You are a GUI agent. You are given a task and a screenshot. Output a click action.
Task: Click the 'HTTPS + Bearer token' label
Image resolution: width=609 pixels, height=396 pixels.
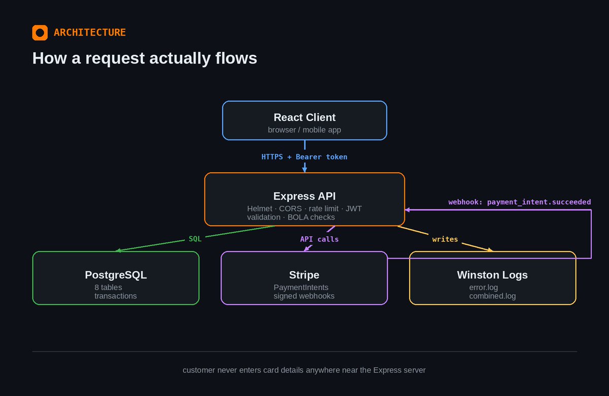coord(304,157)
